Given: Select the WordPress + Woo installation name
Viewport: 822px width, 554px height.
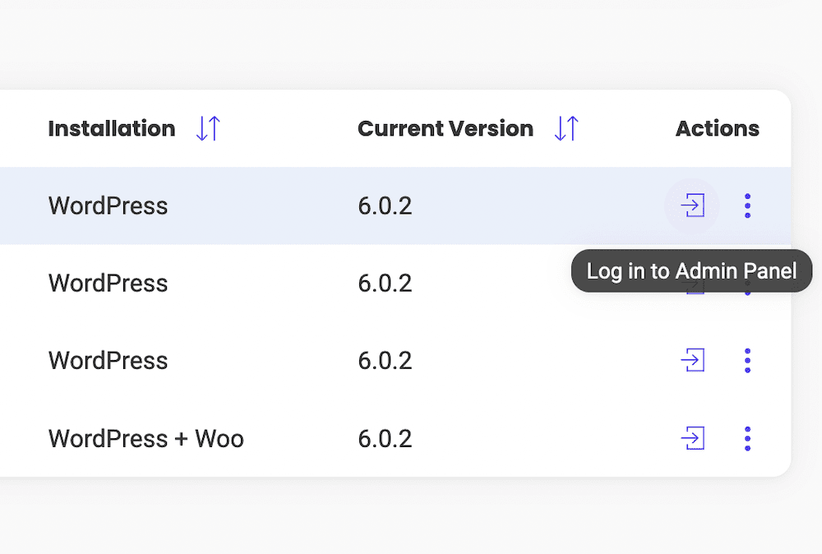Looking at the screenshot, I should click(146, 438).
